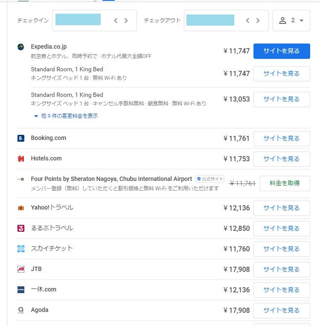
Task: Select the 一休.com サイトを見る button
Action: pos(282,290)
